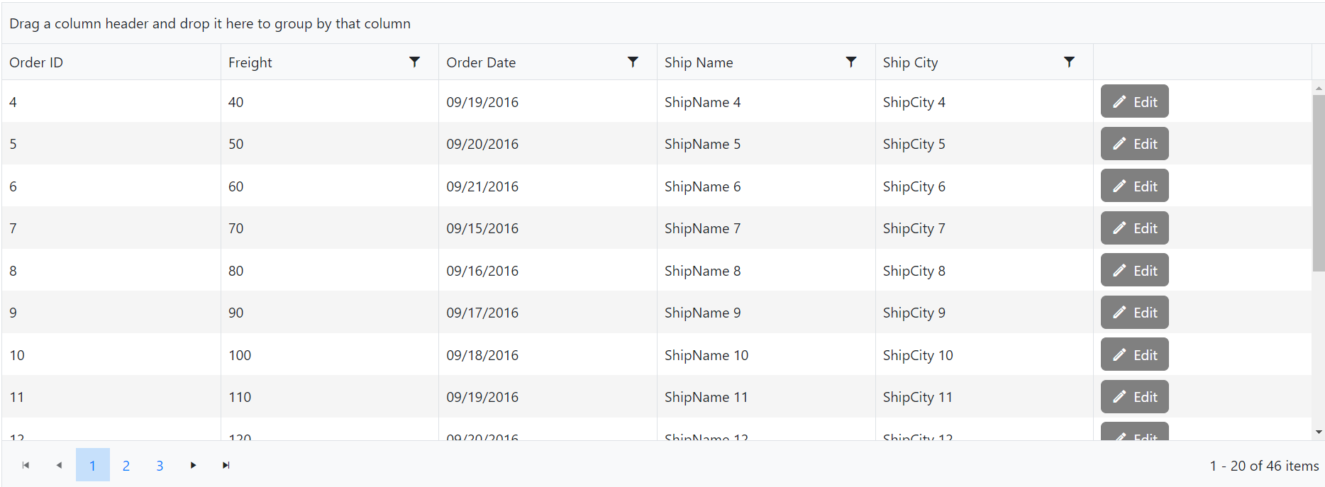Click the scrollbar down arrow
Screen dimensions: 1325x487
point(1319,432)
